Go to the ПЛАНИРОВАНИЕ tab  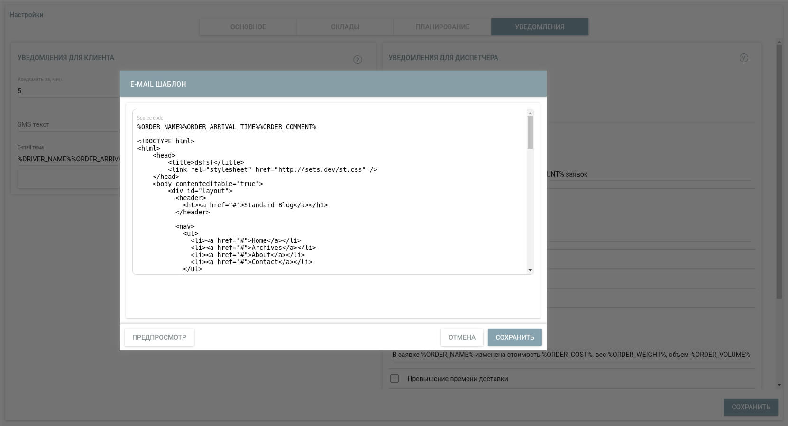click(x=442, y=27)
